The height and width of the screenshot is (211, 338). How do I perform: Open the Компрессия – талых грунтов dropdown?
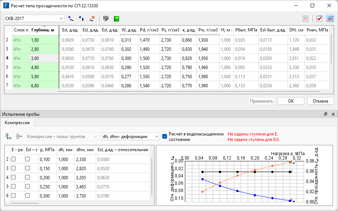(62, 137)
